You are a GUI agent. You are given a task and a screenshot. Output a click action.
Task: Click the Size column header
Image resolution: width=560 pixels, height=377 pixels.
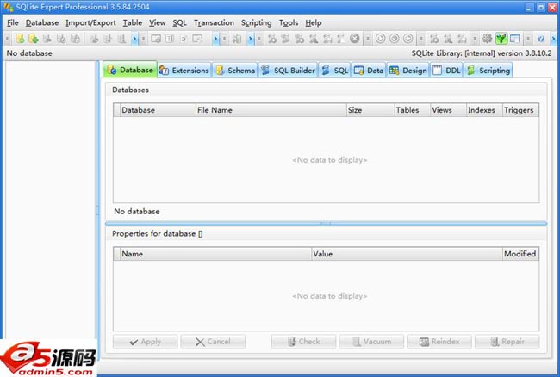[x=370, y=110]
